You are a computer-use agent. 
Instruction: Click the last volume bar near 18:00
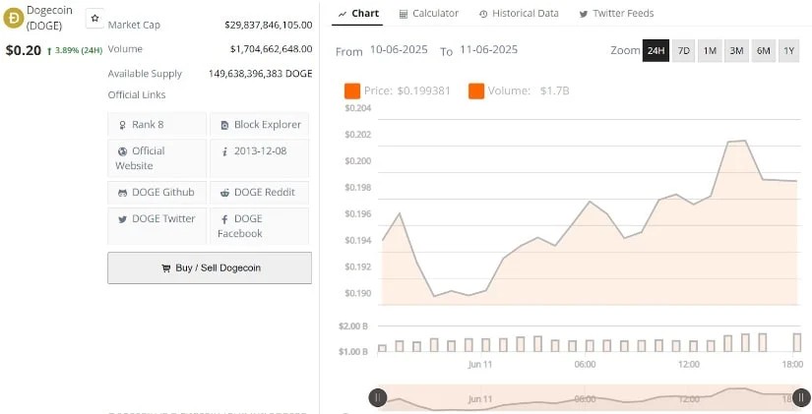point(797,342)
